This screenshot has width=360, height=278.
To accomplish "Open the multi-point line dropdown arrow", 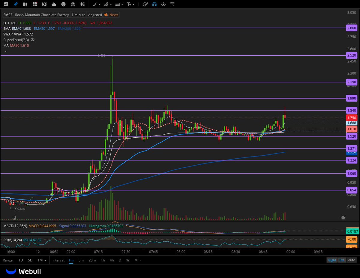I will tap(111, 5).
